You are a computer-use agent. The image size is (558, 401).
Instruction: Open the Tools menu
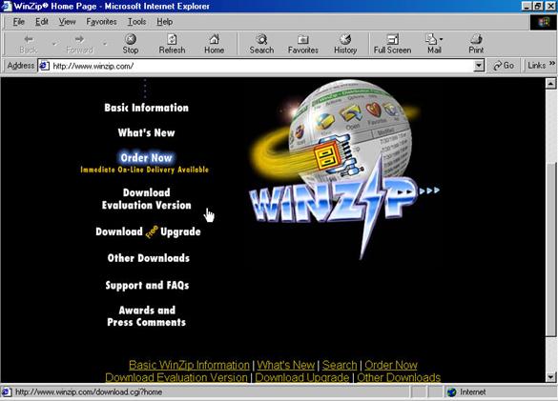coord(137,22)
